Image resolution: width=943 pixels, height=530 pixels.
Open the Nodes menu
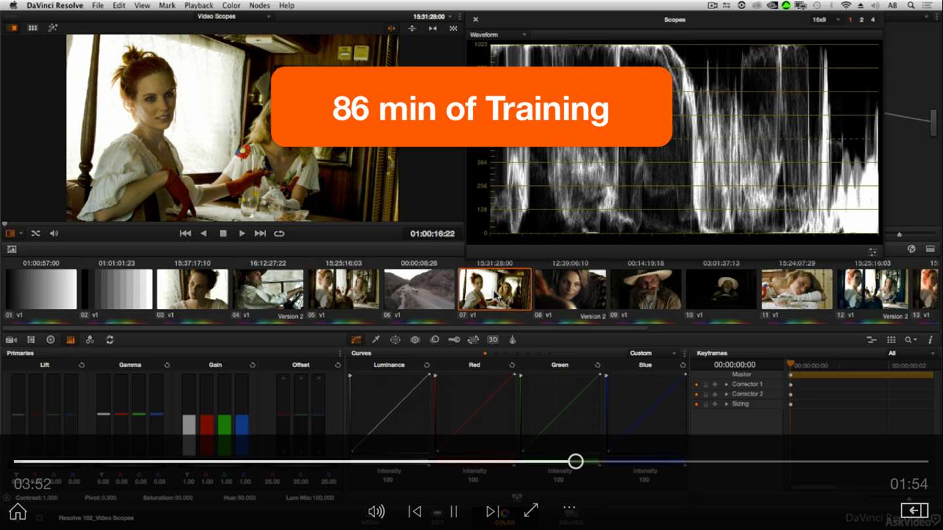click(x=259, y=5)
